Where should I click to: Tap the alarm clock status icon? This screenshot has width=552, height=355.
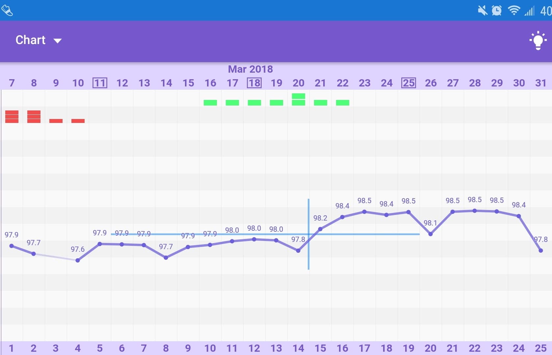[x=497, y=11]
